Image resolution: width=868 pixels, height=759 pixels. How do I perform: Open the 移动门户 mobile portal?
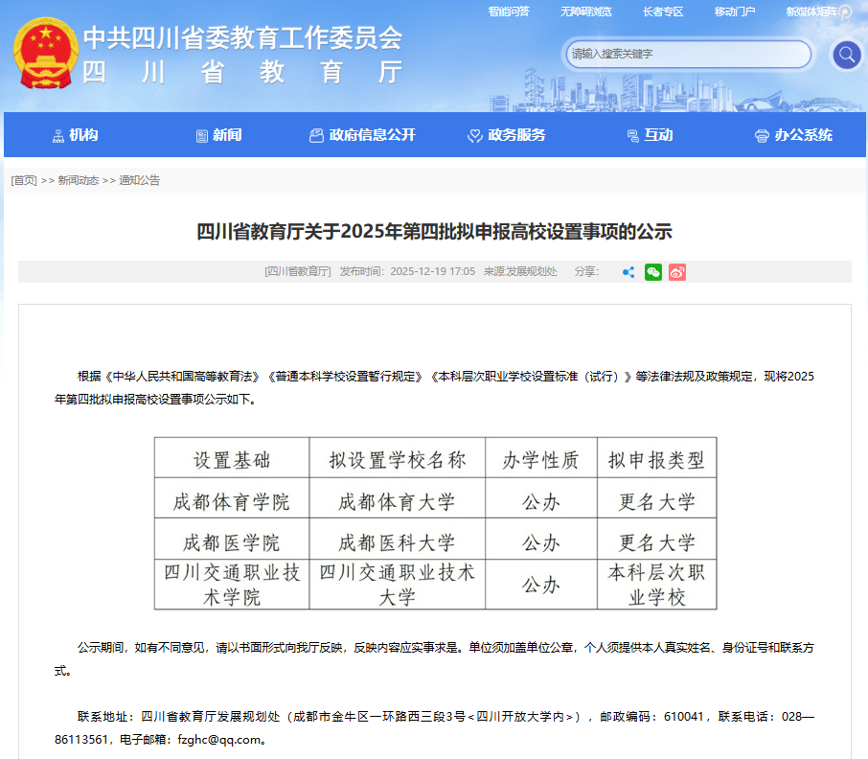(735, 11)
